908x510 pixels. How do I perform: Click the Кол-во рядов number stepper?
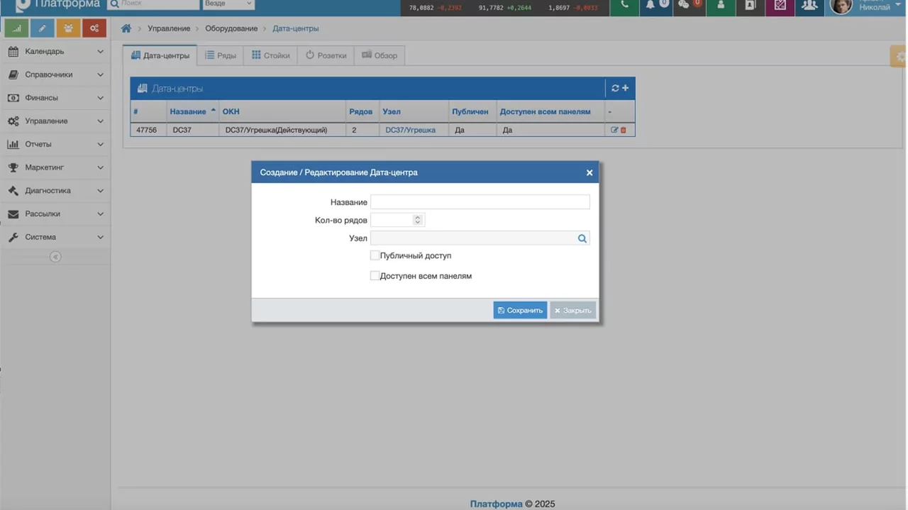[x=417, y=220]
